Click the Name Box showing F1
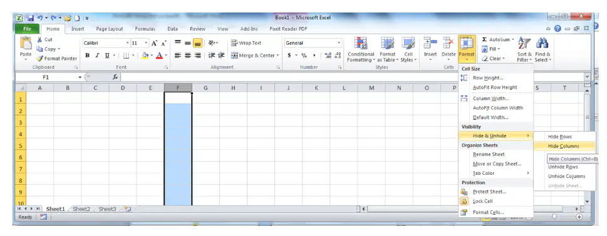Viewport: 607px width, 236px height. (46, 77)
